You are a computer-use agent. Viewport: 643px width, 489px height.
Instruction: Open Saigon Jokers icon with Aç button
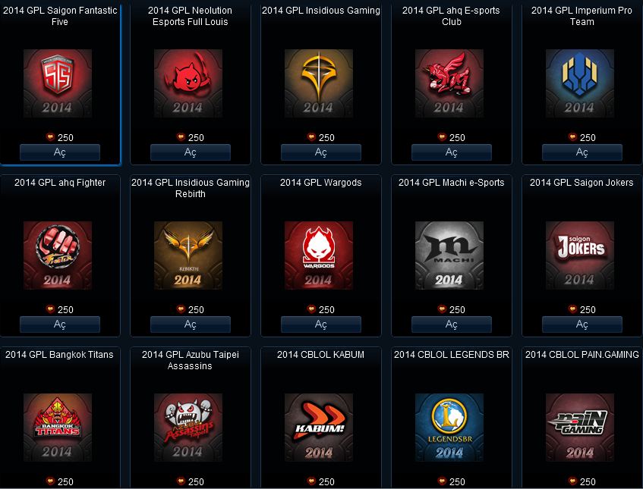[582, 324]
